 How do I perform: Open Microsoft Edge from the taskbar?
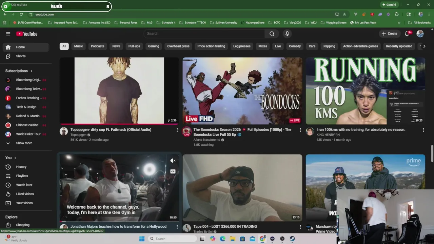click(x=222, y=239)
